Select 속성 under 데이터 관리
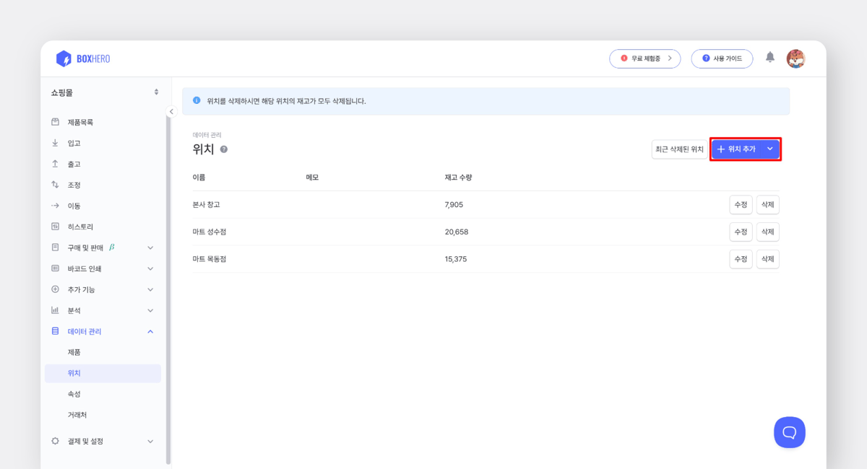Screen dimensions: 867x469 pos(74,394)
